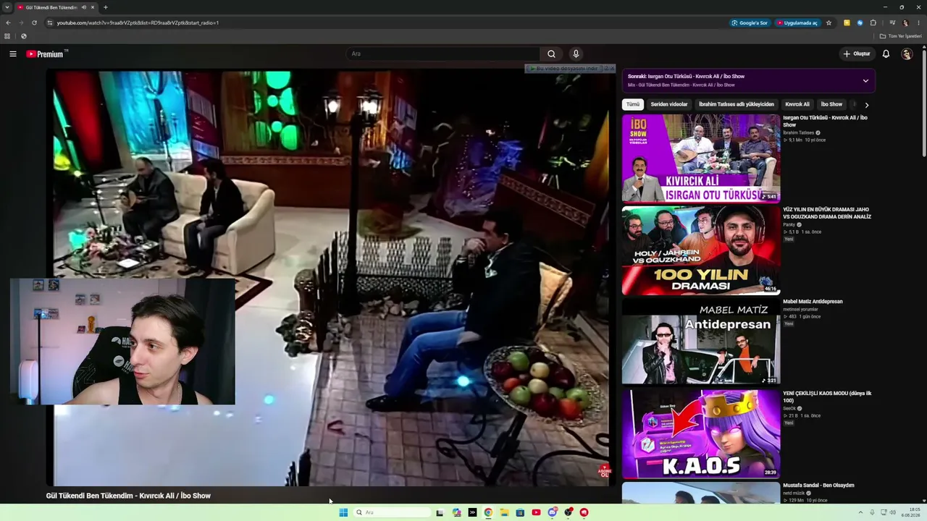Open Discord from the taskbar
Image resolution: width=927 pixels, height=521 pixels.
pos(552,512)
